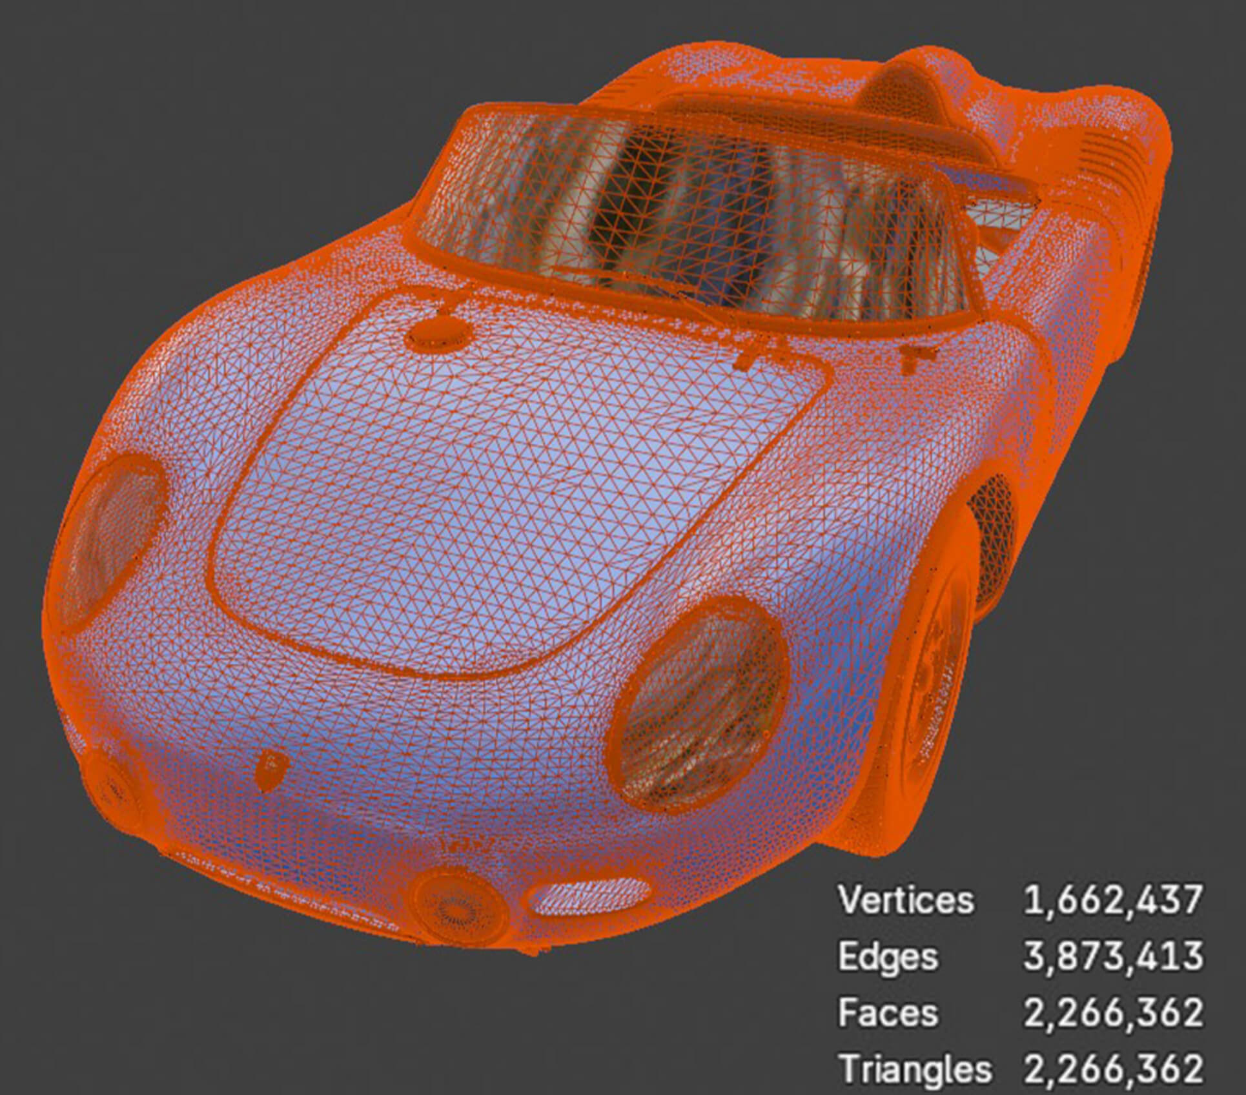
Task: Select the Triangles value 2,266,362
Action: 1113,1069
